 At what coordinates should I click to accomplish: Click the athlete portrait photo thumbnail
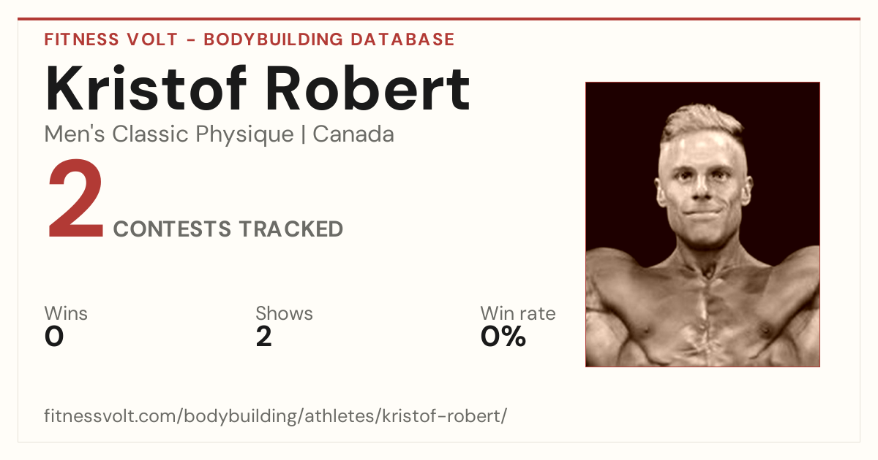pos(702,224)
